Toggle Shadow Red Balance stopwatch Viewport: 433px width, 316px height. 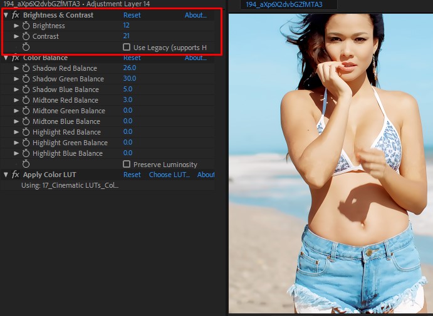tap(26, 68)
